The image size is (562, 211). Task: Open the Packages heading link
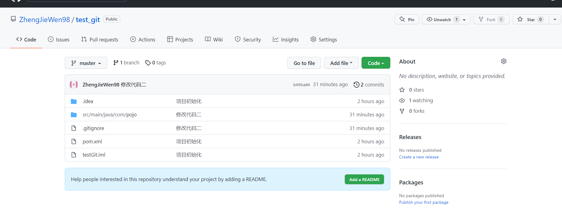click(411, 183)
